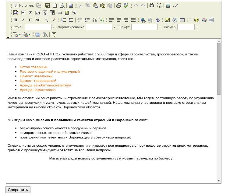226x196 pixels.
Task: Justify the text
Action: click(x=133, y=20)
